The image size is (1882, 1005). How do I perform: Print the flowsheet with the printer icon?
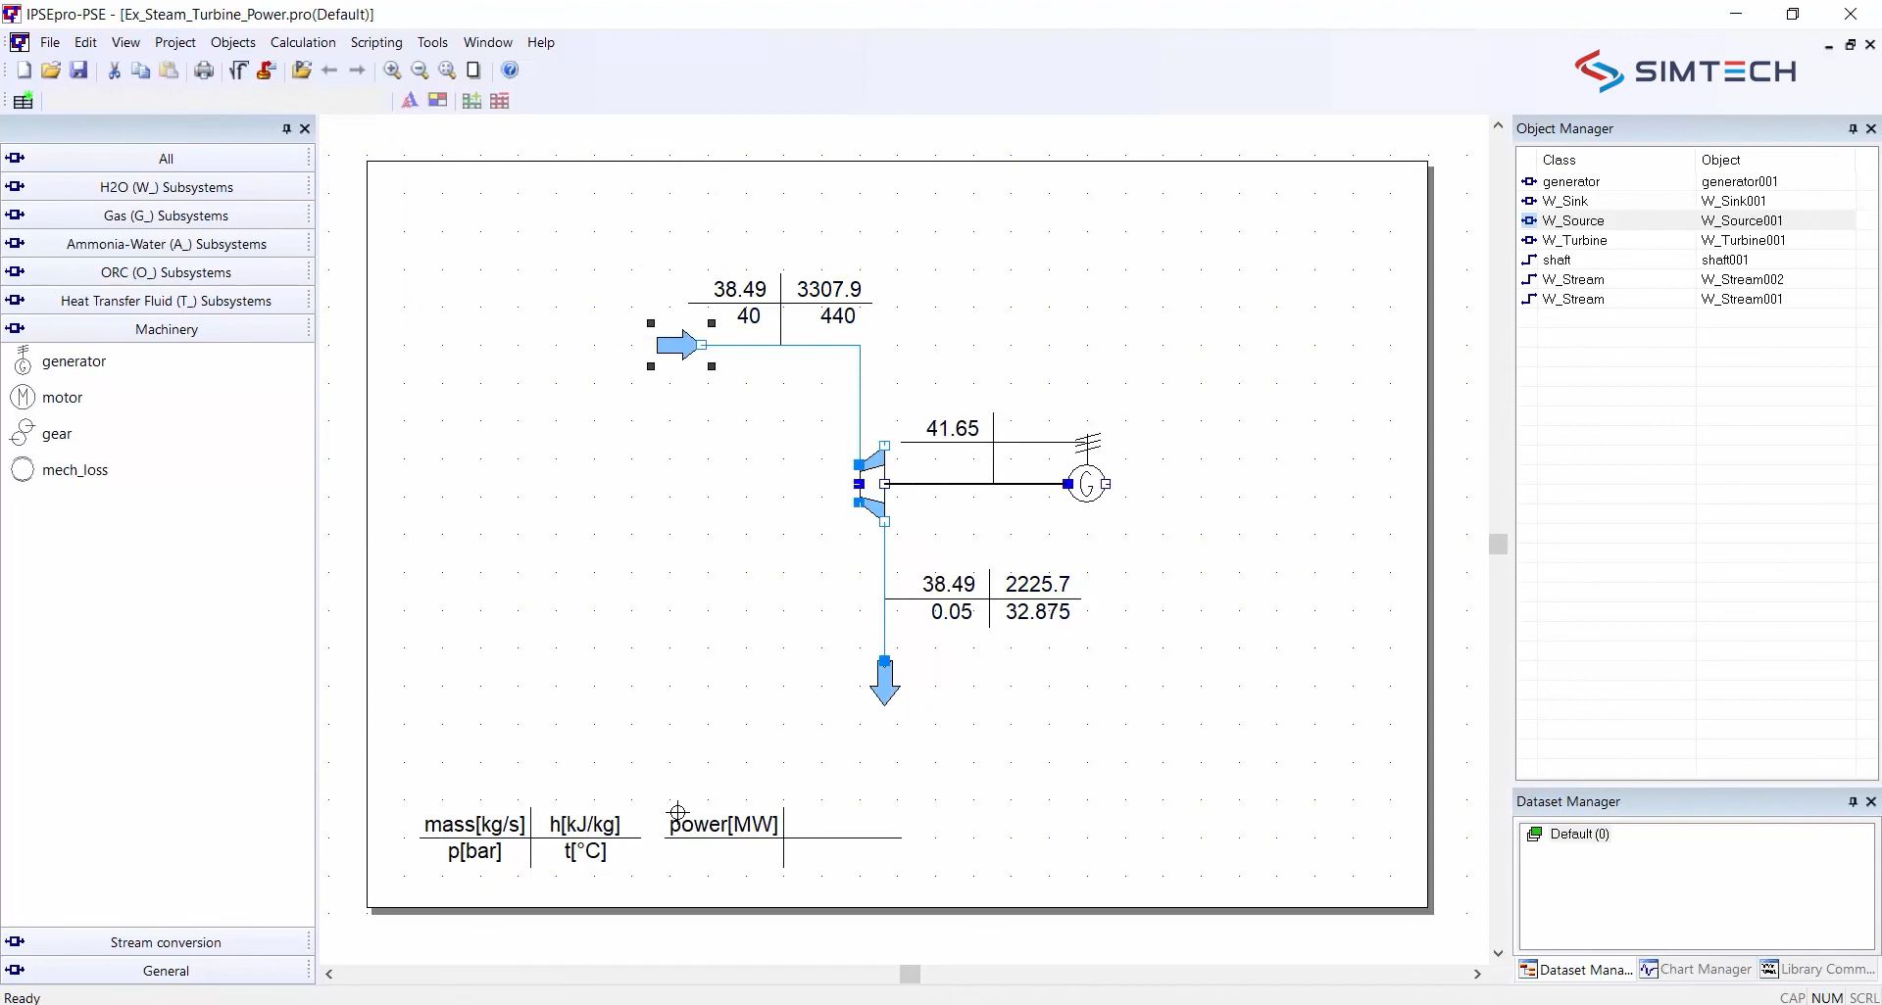click(x=204, y=71)
